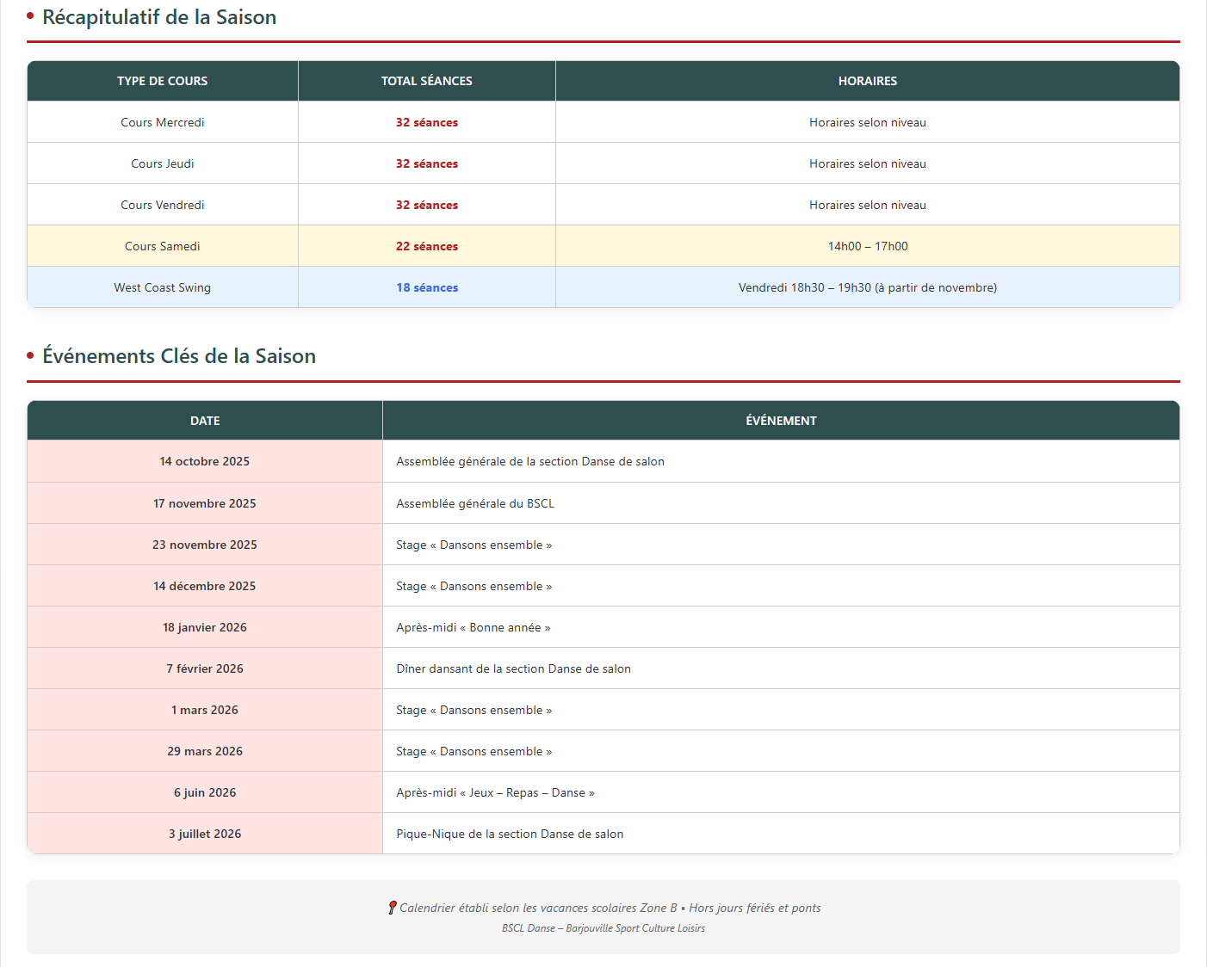1207x967 pixels.
Task: Click the pushpin icon in the footer note
Action: (393, 908)
